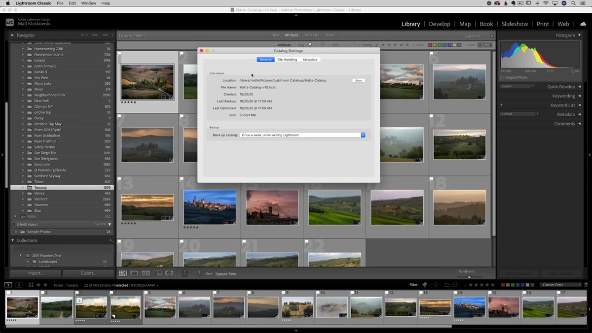Go forward using filmstrip right arrow

(x=45, y=285)
